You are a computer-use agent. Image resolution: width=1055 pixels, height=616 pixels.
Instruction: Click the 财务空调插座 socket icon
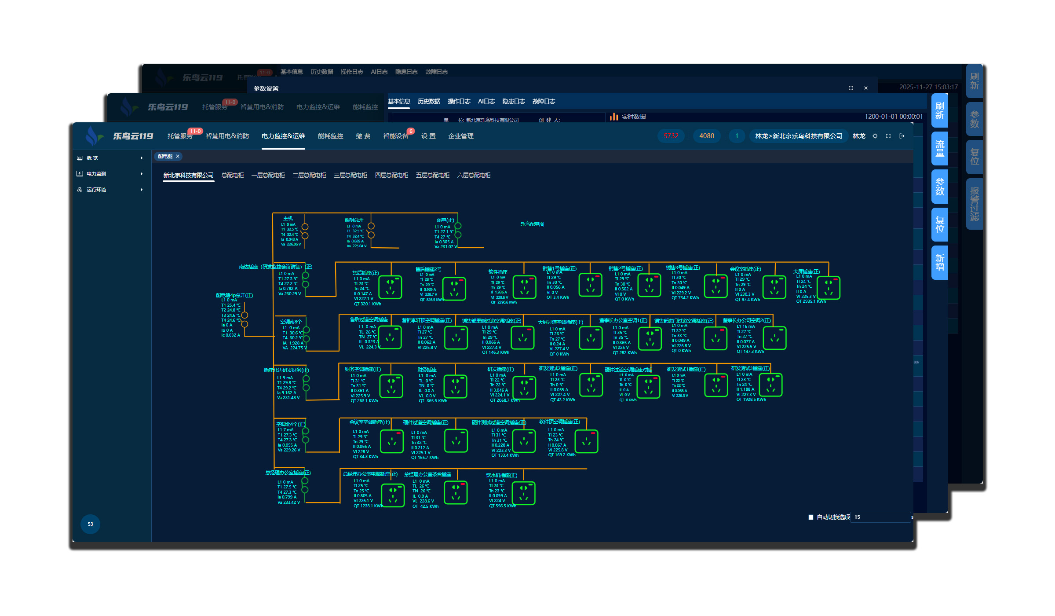tap(391, 386)
